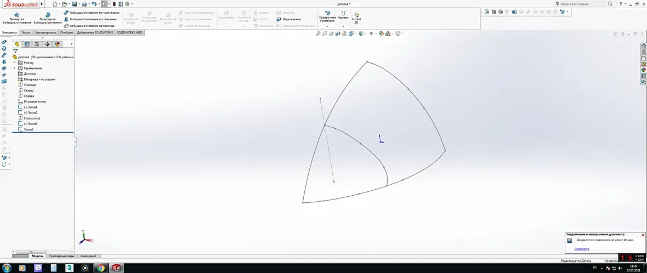Click the Apply Scene icon
647x273 pixels.
[x=389, y=34]
